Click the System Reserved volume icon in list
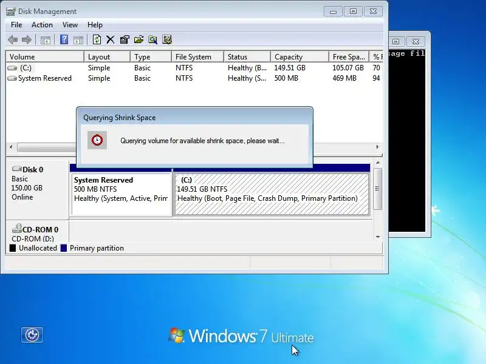486x364 pixels. [x=12, y=78]
